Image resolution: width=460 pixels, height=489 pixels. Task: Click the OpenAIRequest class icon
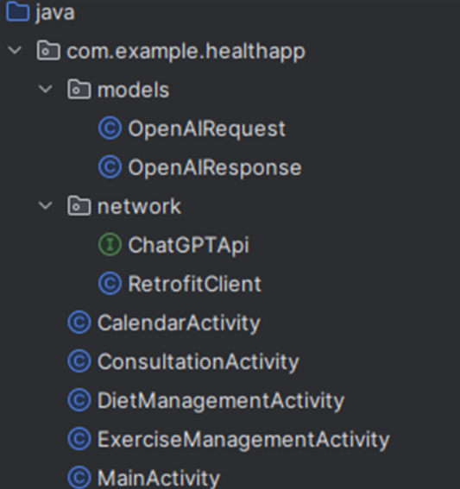pyautogui.click(x=110, y=129)
